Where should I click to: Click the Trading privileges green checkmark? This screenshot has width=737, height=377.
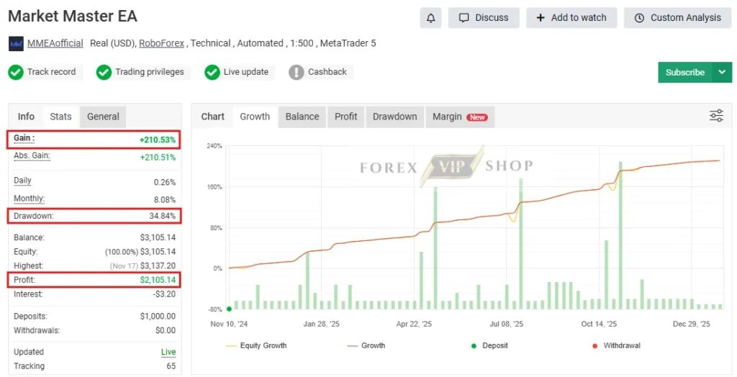click(x=104, y=73)
